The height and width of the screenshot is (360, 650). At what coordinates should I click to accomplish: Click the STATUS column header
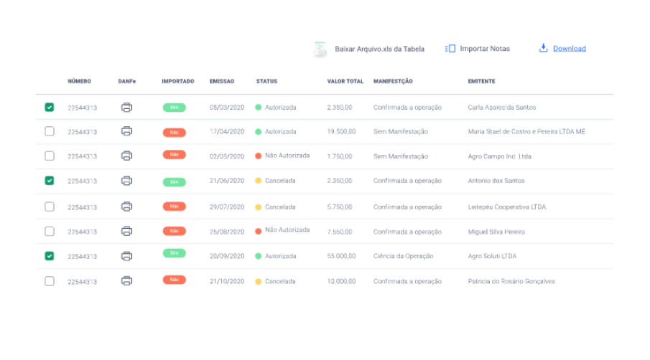pos(266,82)
